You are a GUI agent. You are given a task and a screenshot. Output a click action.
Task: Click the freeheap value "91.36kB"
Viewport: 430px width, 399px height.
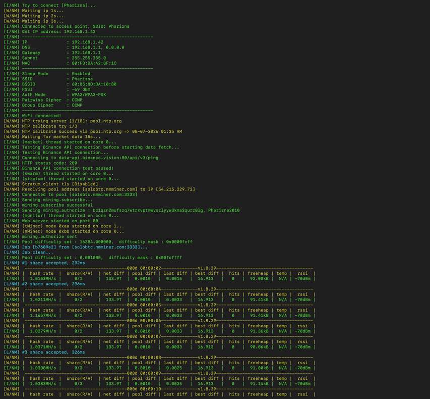coord(259,331)
